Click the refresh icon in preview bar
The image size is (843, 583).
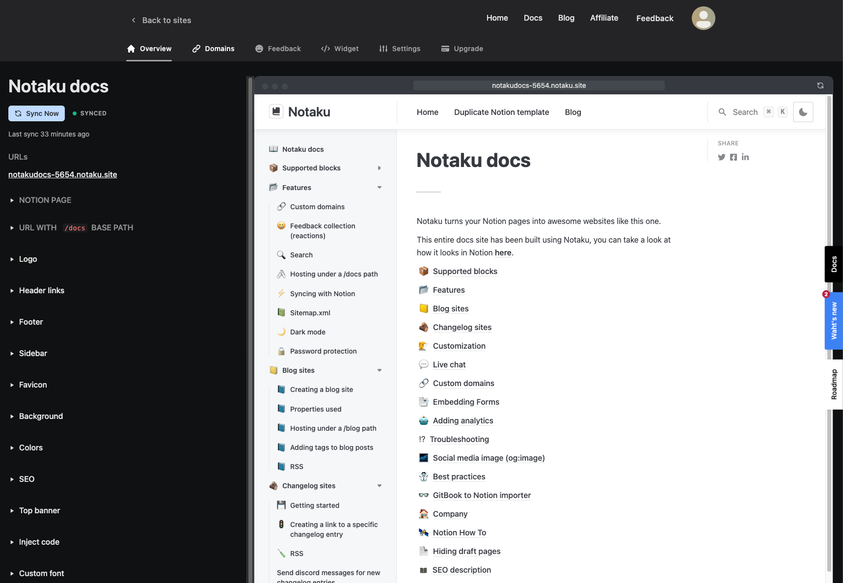point(820,85)
